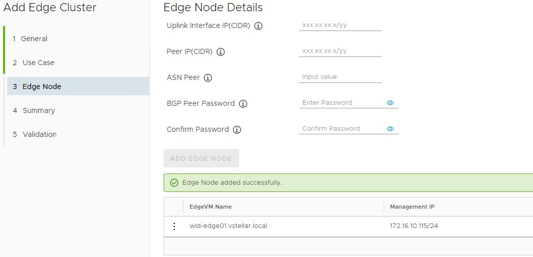Focus the BGP Peer Password field
Viewport: 533px width, 257px height.
coord(341,103)
